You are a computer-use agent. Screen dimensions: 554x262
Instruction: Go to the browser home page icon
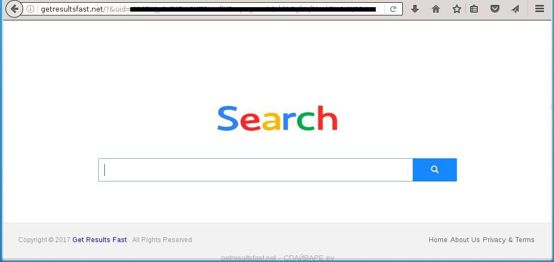(436, 9)
